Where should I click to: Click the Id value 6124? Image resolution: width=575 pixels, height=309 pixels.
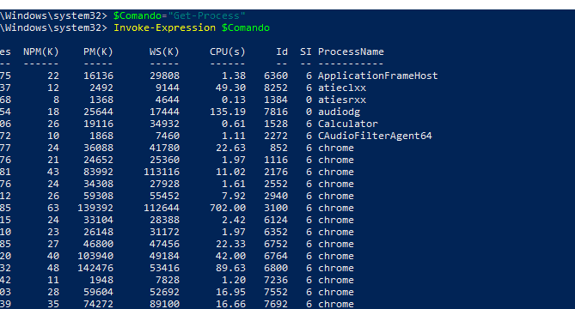pos(276,220)
